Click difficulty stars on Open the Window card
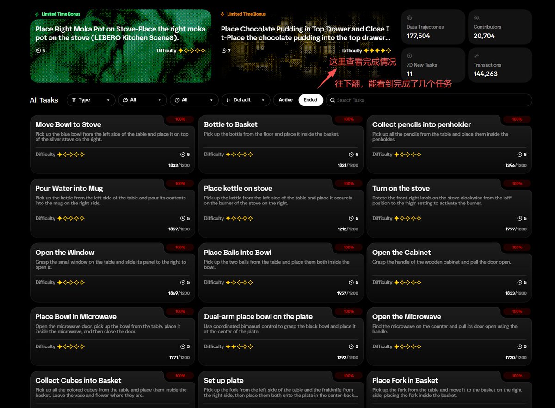 pos(71,282)
